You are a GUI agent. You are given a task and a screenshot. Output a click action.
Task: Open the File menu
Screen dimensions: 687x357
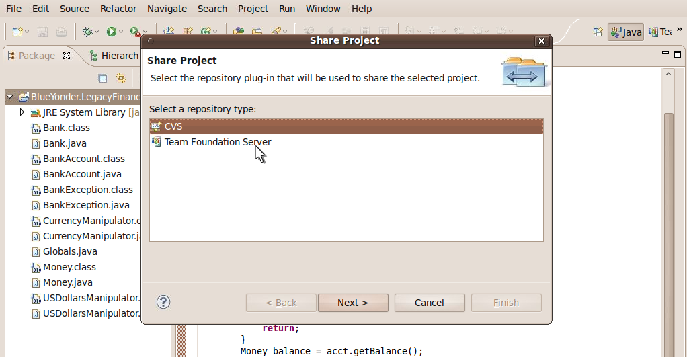pos(13,9)
